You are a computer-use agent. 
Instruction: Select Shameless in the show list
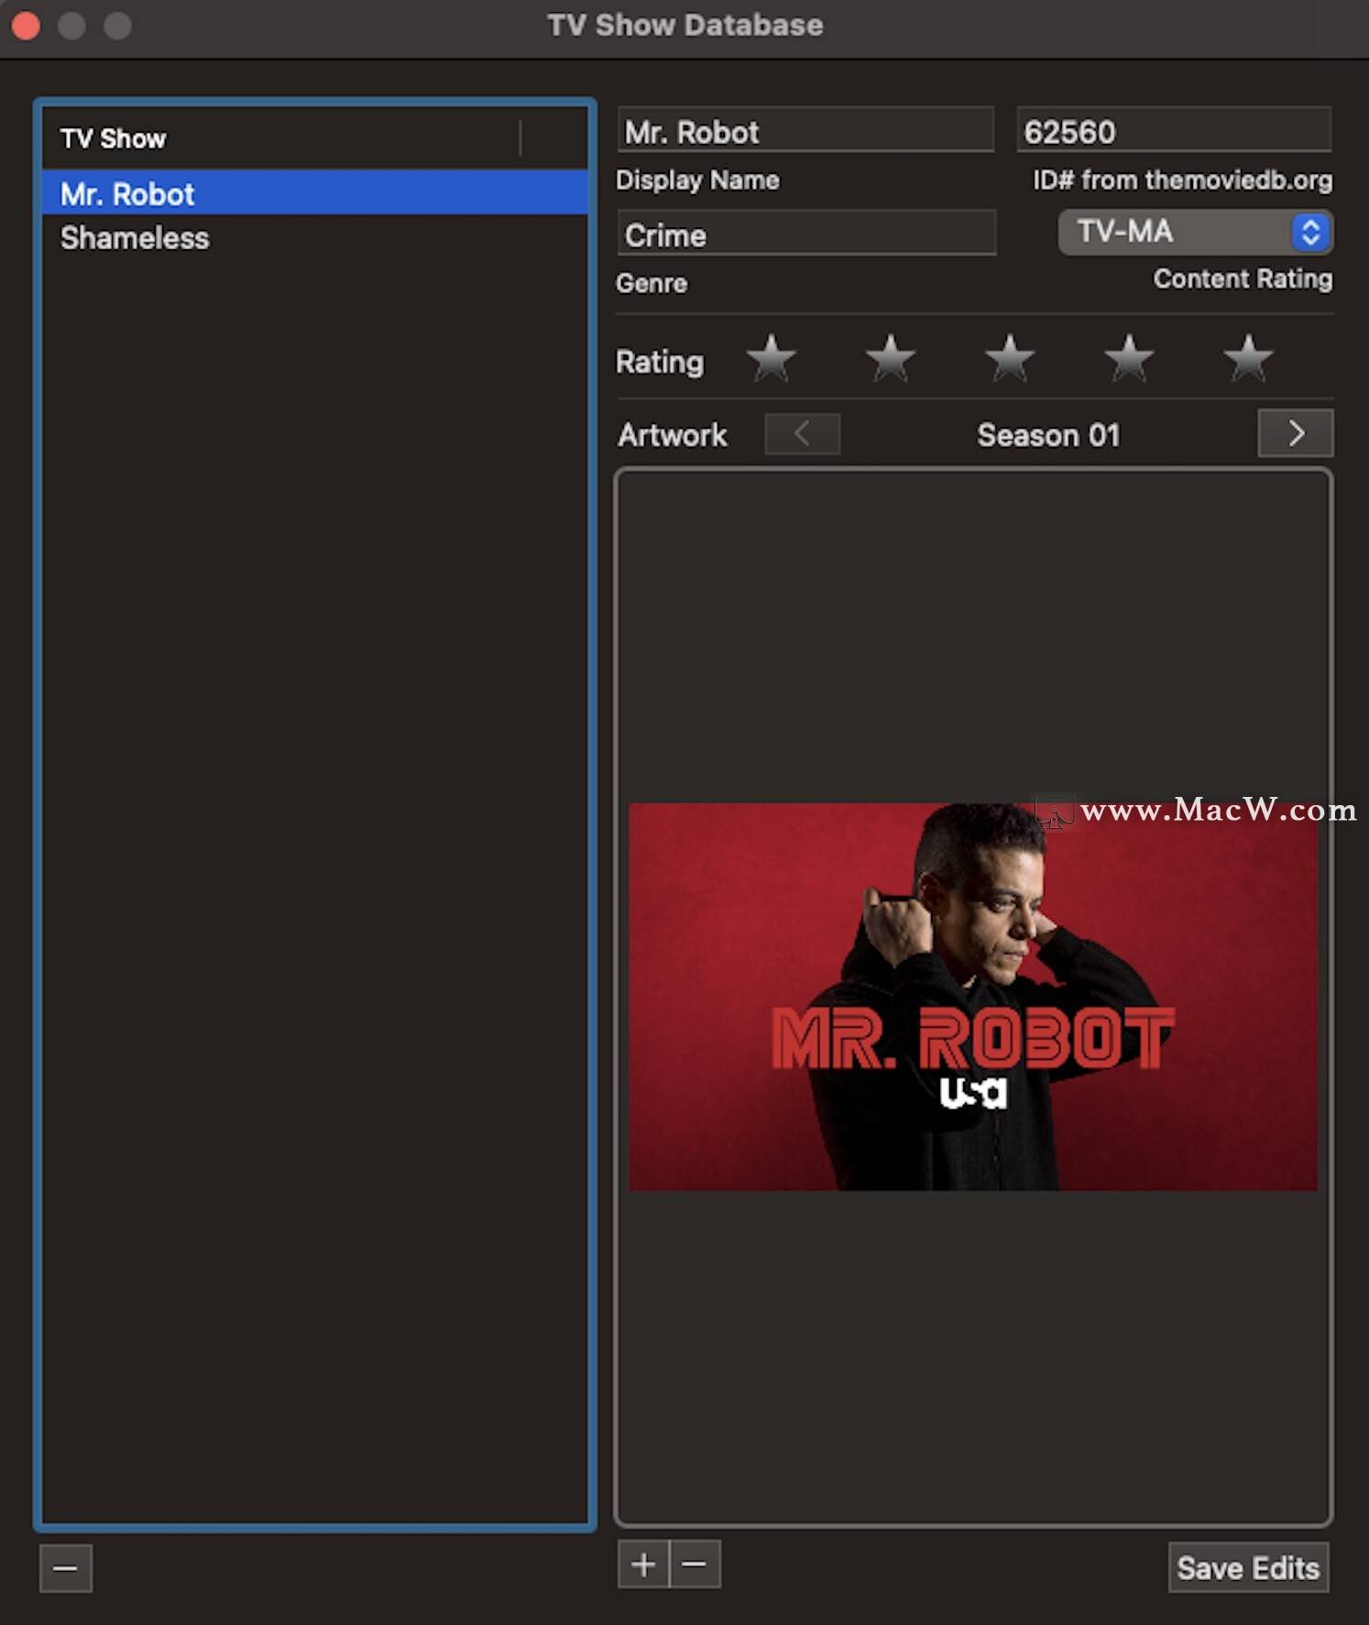point(314,238)
